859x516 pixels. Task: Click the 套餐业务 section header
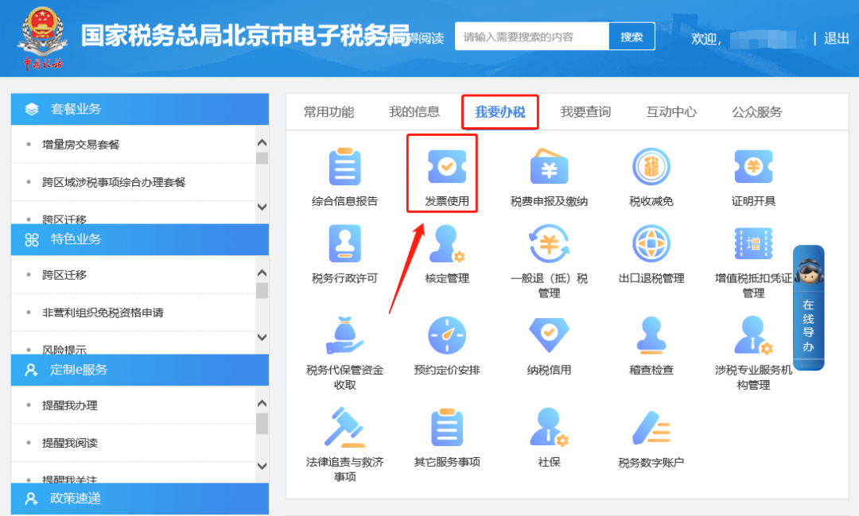click(x=140, y=109)
